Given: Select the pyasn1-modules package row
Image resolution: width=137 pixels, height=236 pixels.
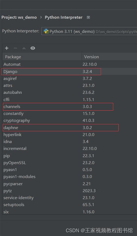Looking at the screenshot, I should click(x=70, y=177).
